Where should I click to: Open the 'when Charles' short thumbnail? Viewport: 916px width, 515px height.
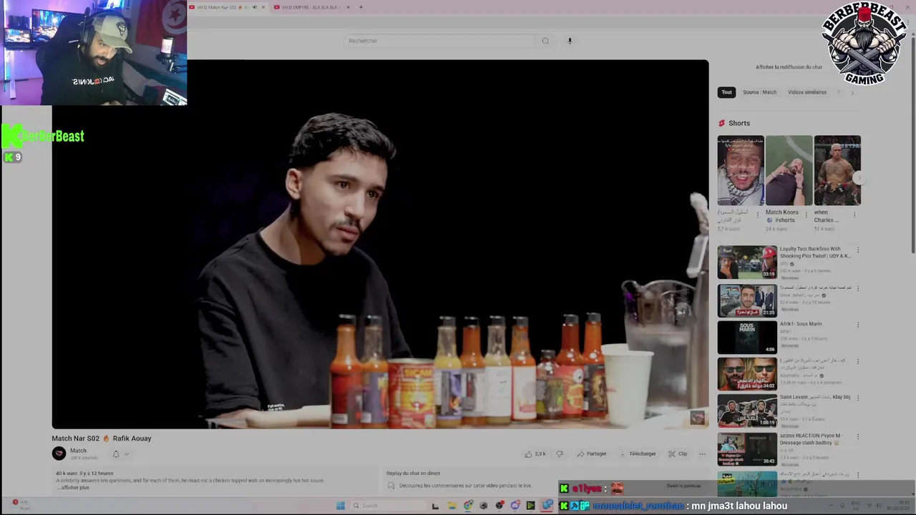[x=837, y=170]
